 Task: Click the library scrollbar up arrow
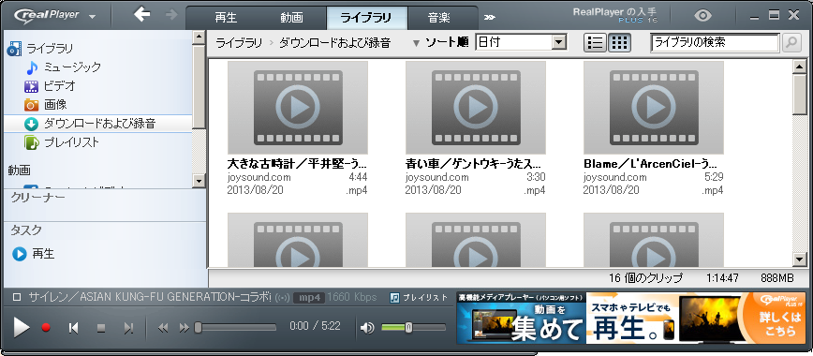point(800,66)
